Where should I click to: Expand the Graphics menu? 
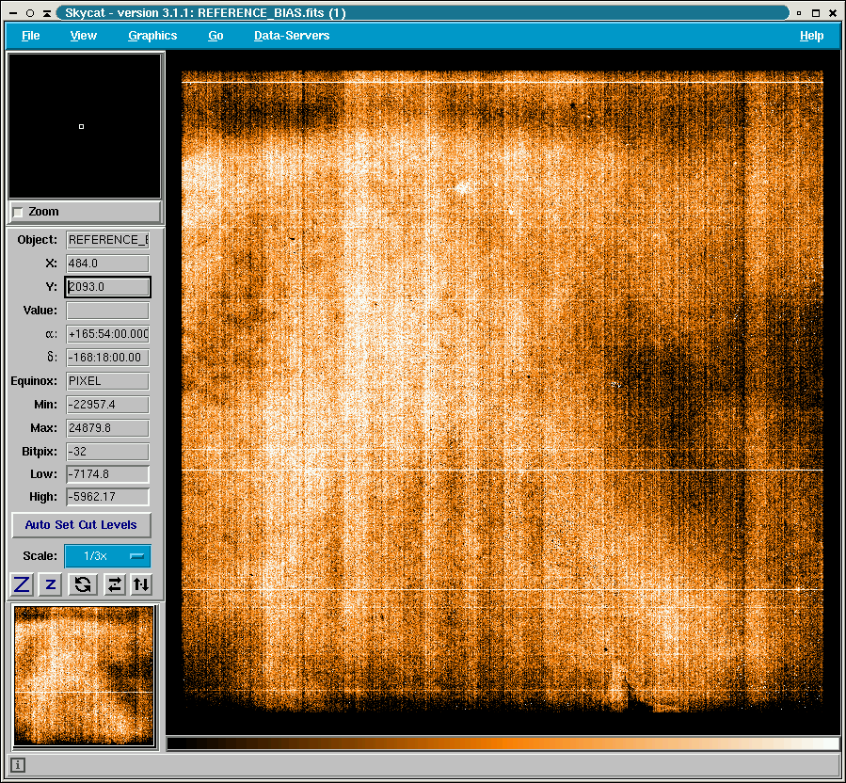[x=152, y=36]
